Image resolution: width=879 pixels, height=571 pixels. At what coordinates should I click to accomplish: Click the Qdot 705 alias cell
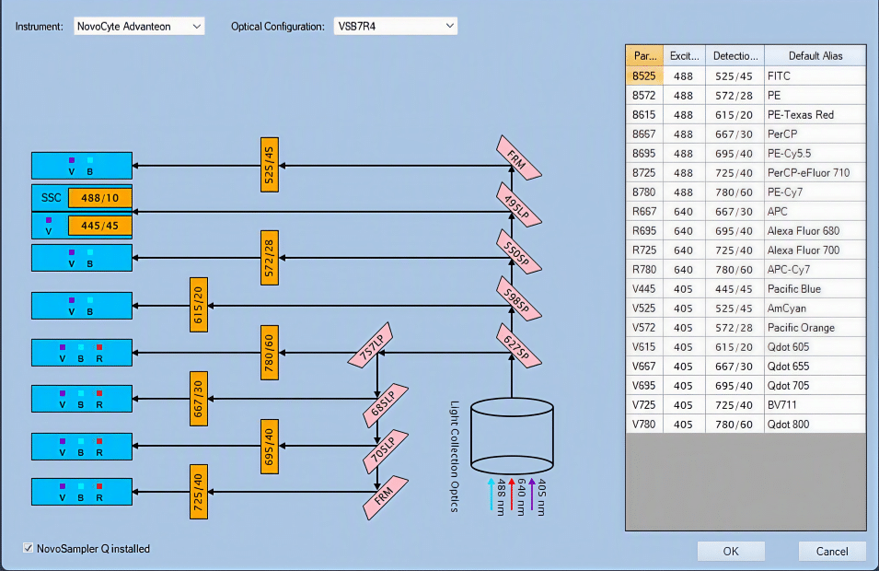(x=815, y=385)
